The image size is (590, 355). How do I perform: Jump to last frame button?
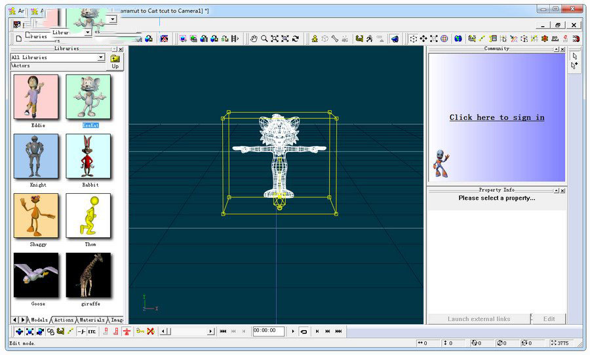pyautogui.click(x=338, y=331)
